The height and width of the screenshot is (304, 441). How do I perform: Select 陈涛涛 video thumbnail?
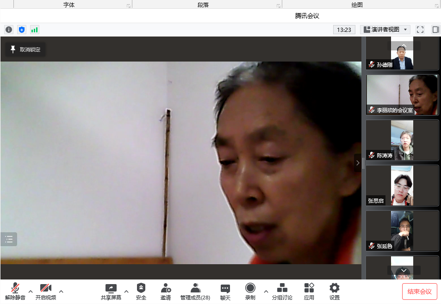(x=402, y=141)
